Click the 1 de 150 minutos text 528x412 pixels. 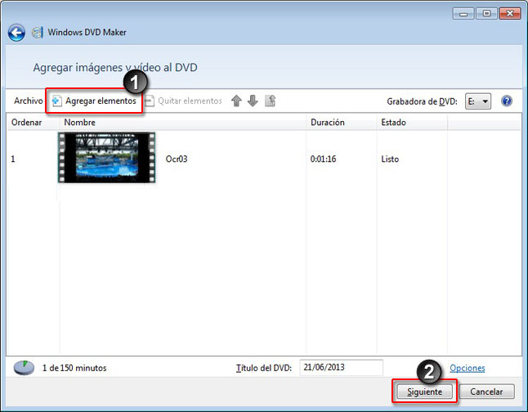pyautogui.click(x=74, y=368)
